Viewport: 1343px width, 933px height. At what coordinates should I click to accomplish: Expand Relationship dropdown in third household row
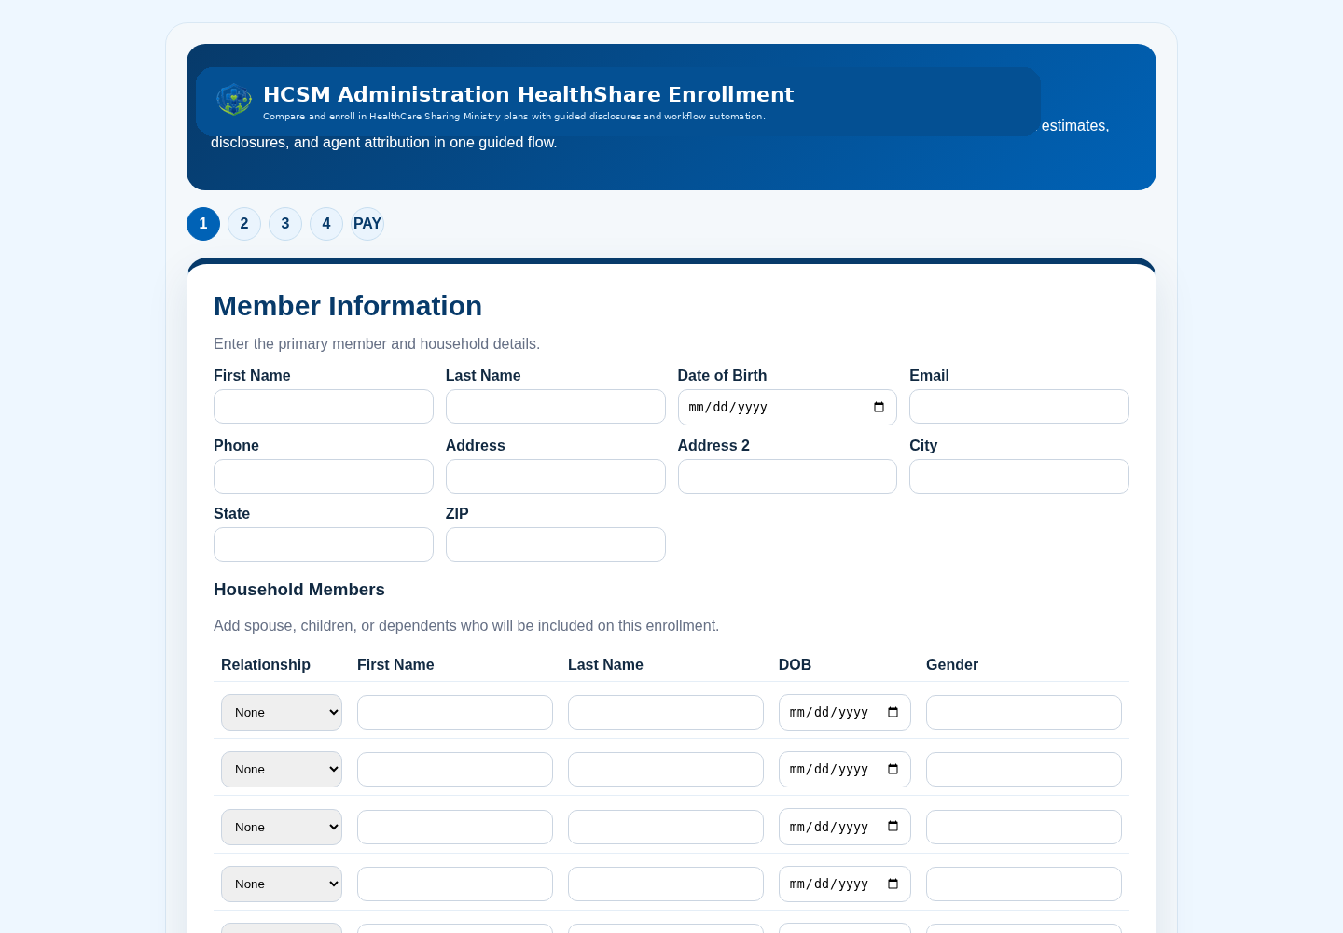click(282, 827)
